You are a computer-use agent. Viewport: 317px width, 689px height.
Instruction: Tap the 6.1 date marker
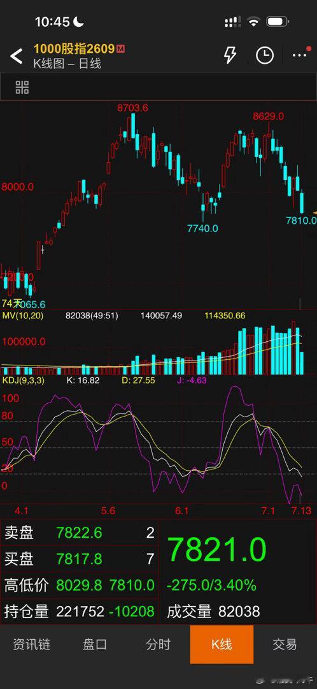pyautogui.click(x=181, y=510)
